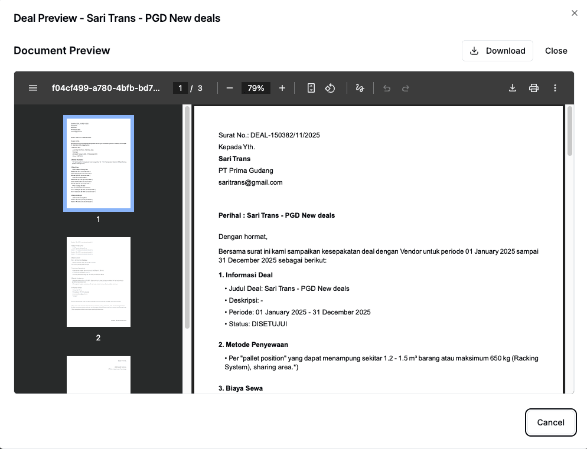Viewport: 587px width, 449px height.
Task: Click the redo arrow in the PDF toolbar
Action: 406,87
